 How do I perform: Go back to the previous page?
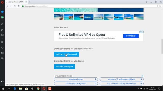7,6
